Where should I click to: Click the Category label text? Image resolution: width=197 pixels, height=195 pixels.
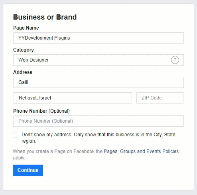tap(24, 50)
